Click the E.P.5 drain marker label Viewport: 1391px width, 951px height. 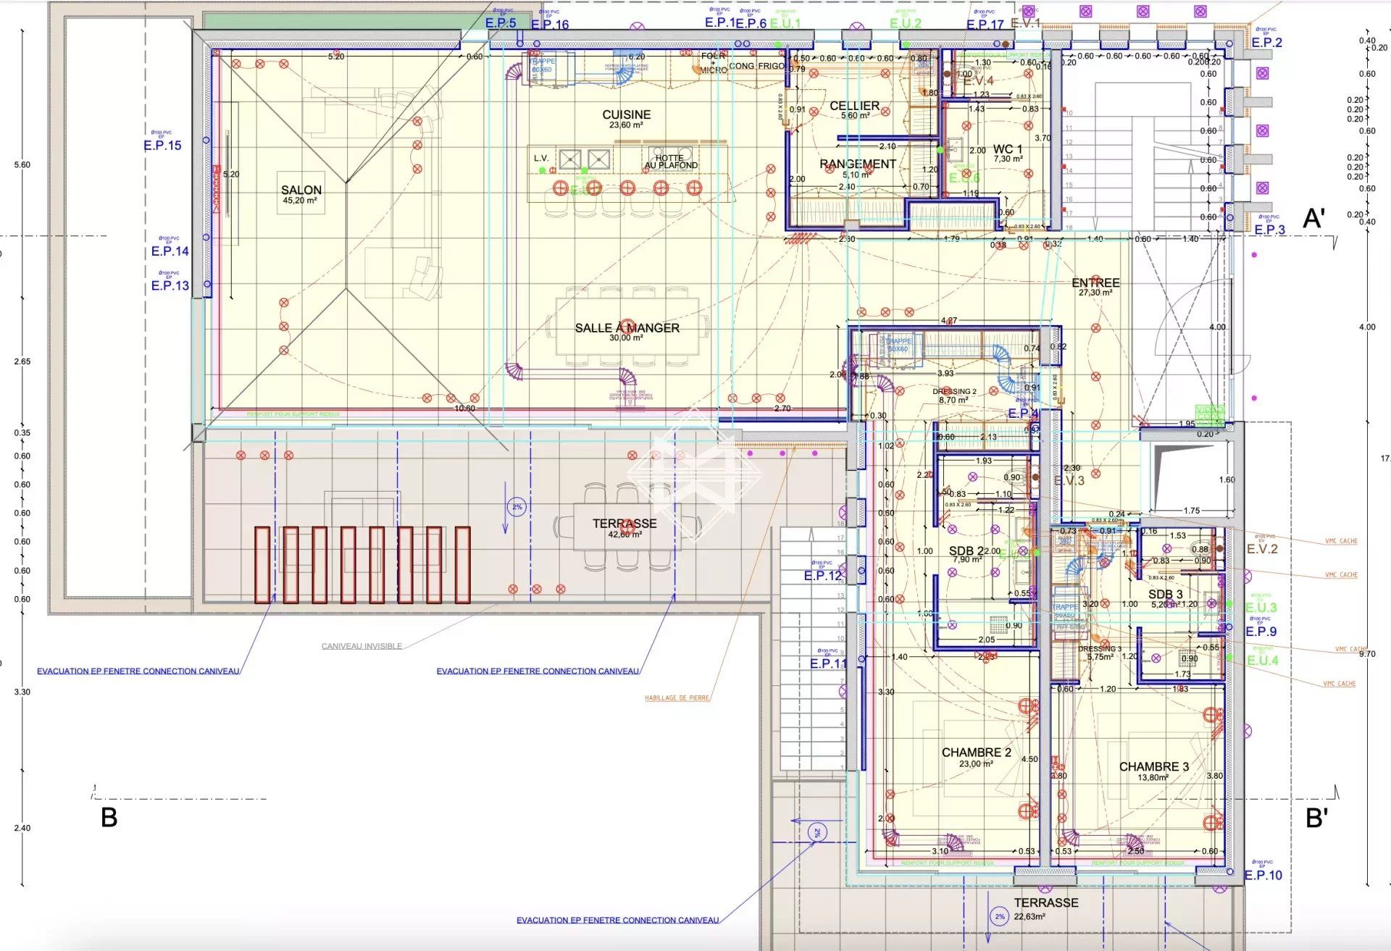coord(501,23)
